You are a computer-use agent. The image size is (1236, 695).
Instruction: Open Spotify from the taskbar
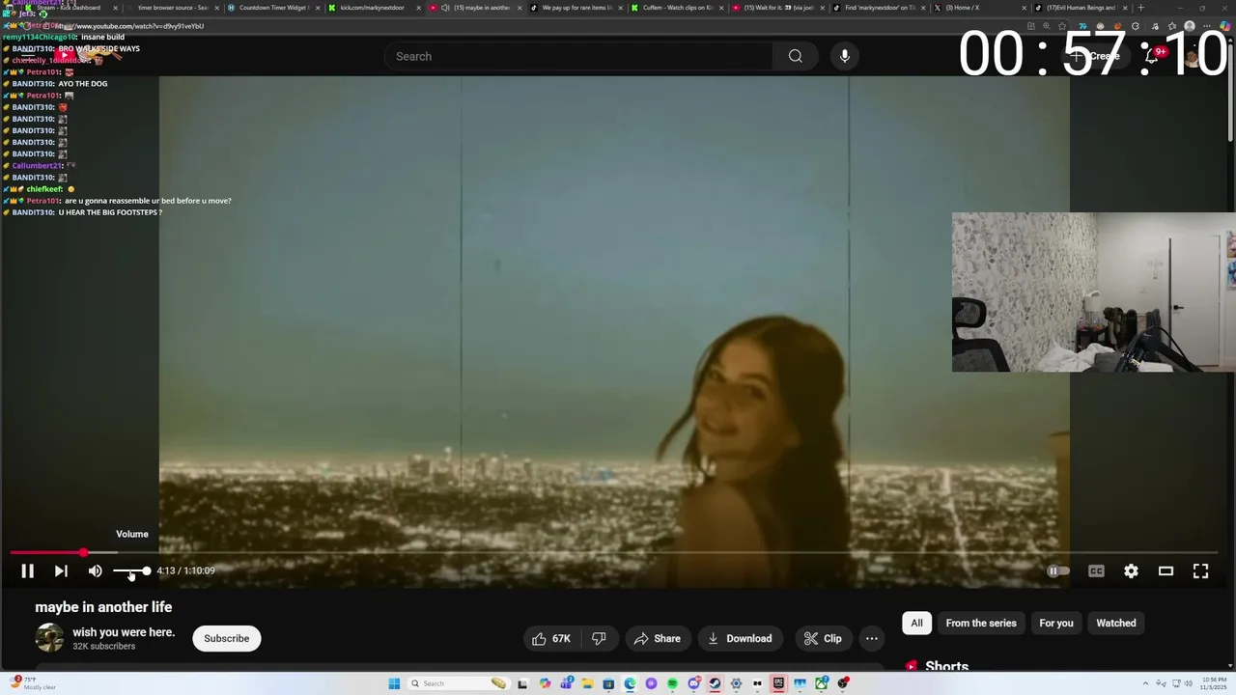click(x=673, y=683)
